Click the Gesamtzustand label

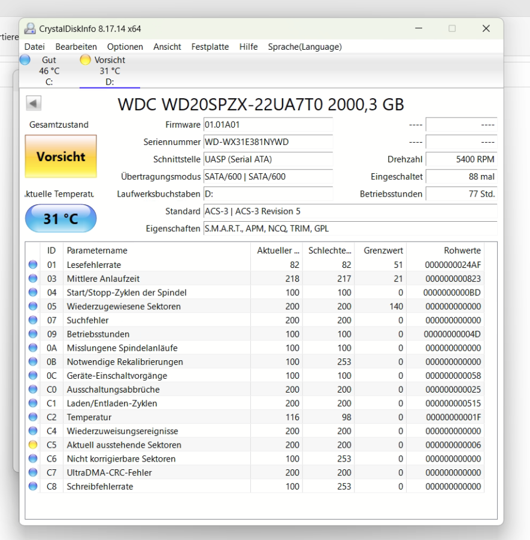(59, 125)
